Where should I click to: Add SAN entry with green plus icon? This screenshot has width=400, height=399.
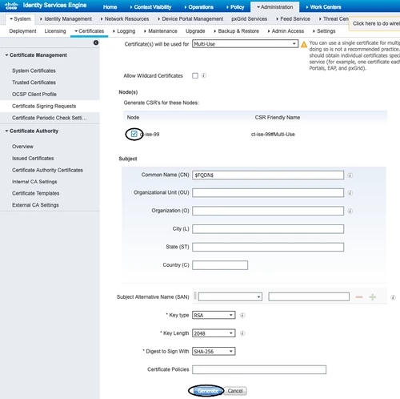(x=373, y=296)
